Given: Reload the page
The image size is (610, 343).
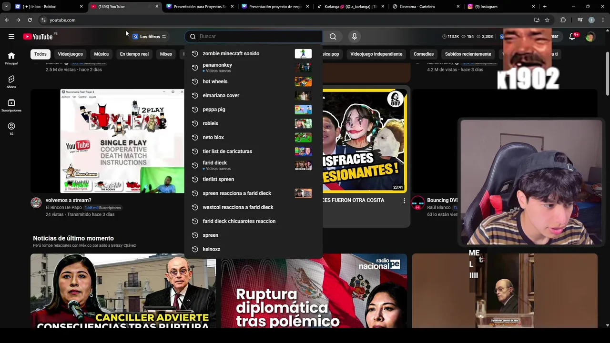Looking at the screenshot, I should [30, 20].
